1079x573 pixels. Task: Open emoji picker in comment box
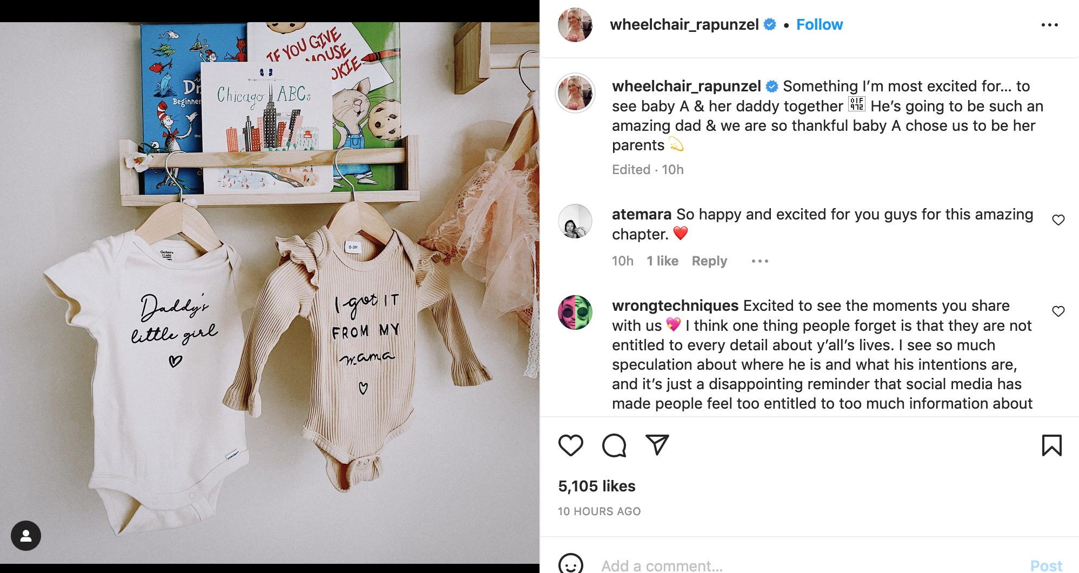(x=570, y=564)
